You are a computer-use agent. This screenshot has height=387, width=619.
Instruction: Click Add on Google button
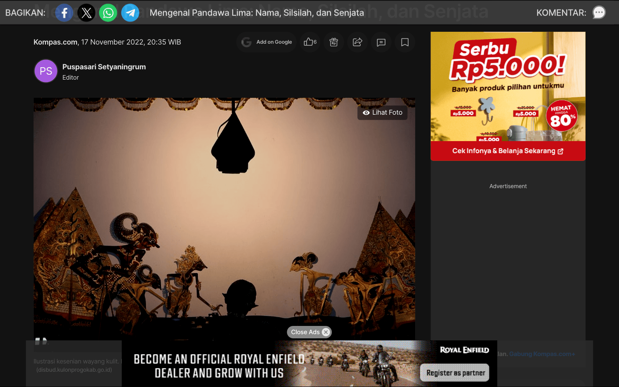267,42
